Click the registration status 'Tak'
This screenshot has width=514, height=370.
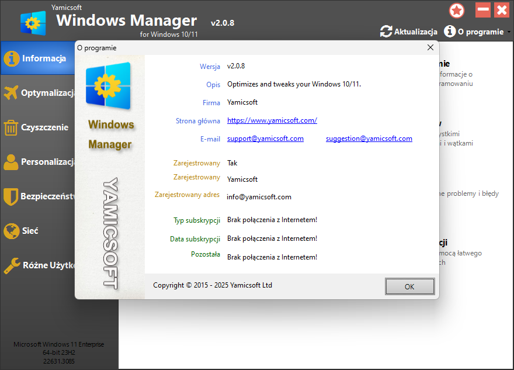232,163
